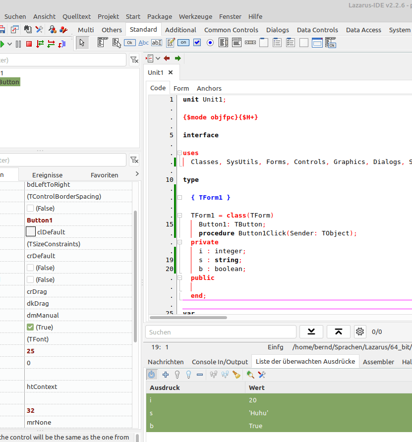The image size is (412, 442).
Task: Pick the TPanel component icon
Action: [x=304, y=43]
